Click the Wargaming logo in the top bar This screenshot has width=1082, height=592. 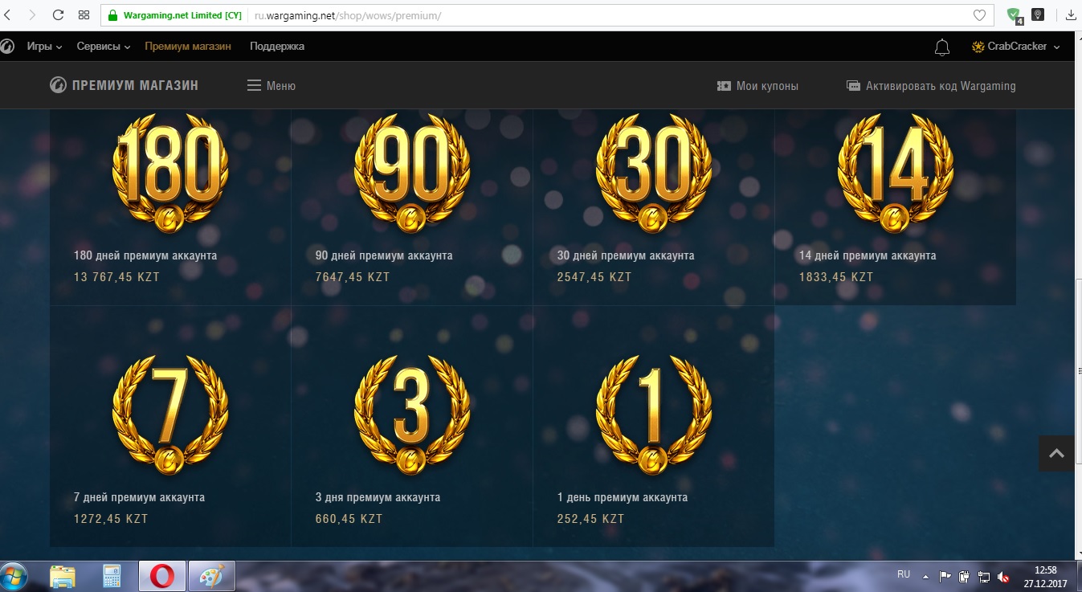tap(6, 47)
